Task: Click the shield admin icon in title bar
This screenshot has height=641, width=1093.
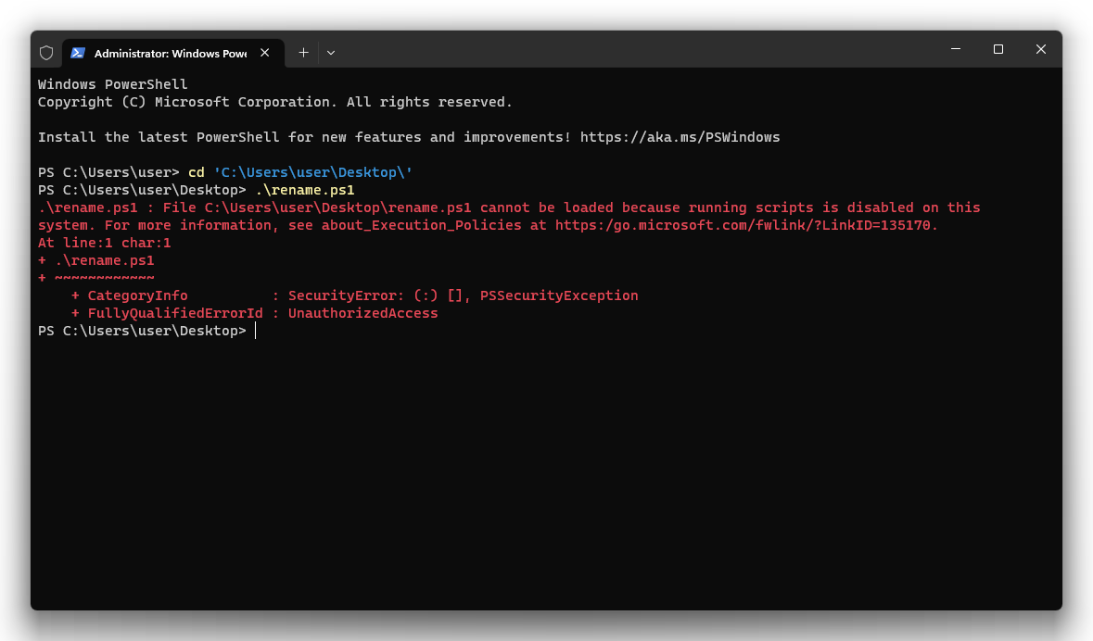Action: (x=46, y=53)
